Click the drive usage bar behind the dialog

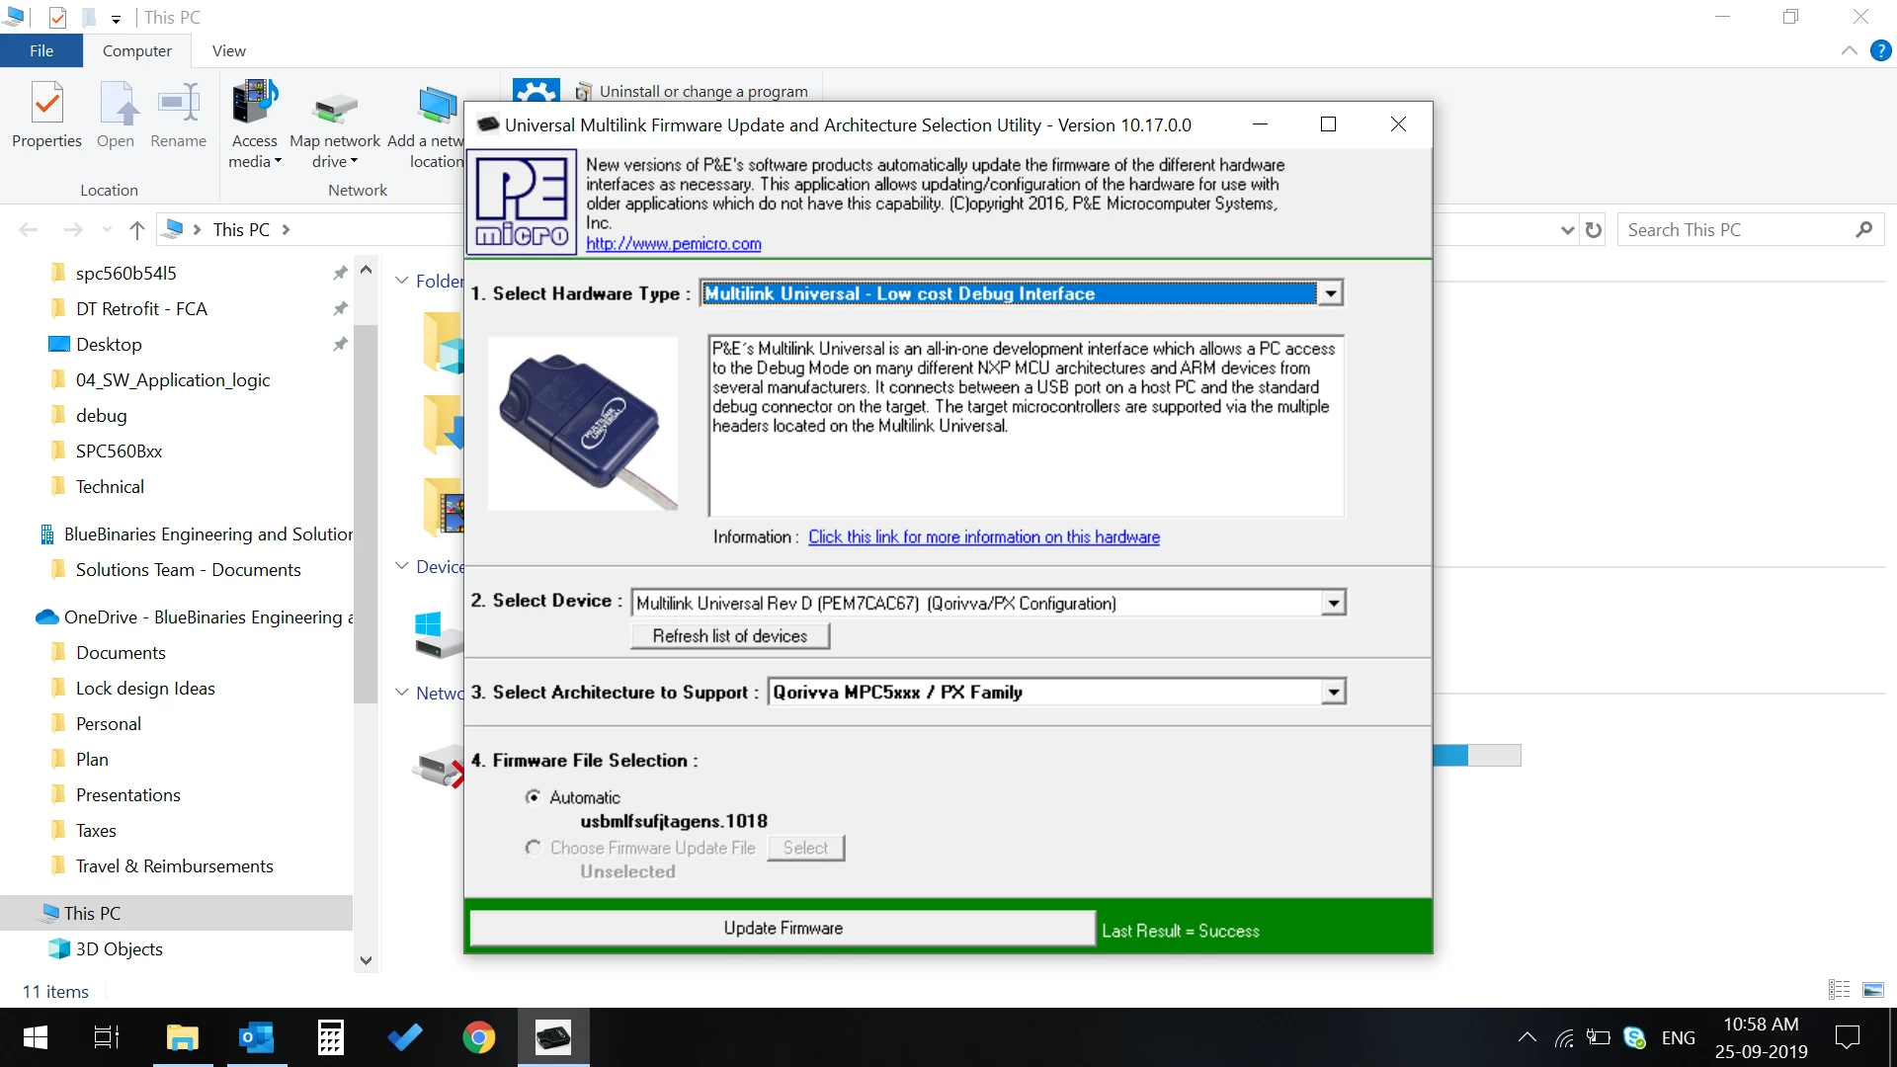click(x=1477, y=756)
